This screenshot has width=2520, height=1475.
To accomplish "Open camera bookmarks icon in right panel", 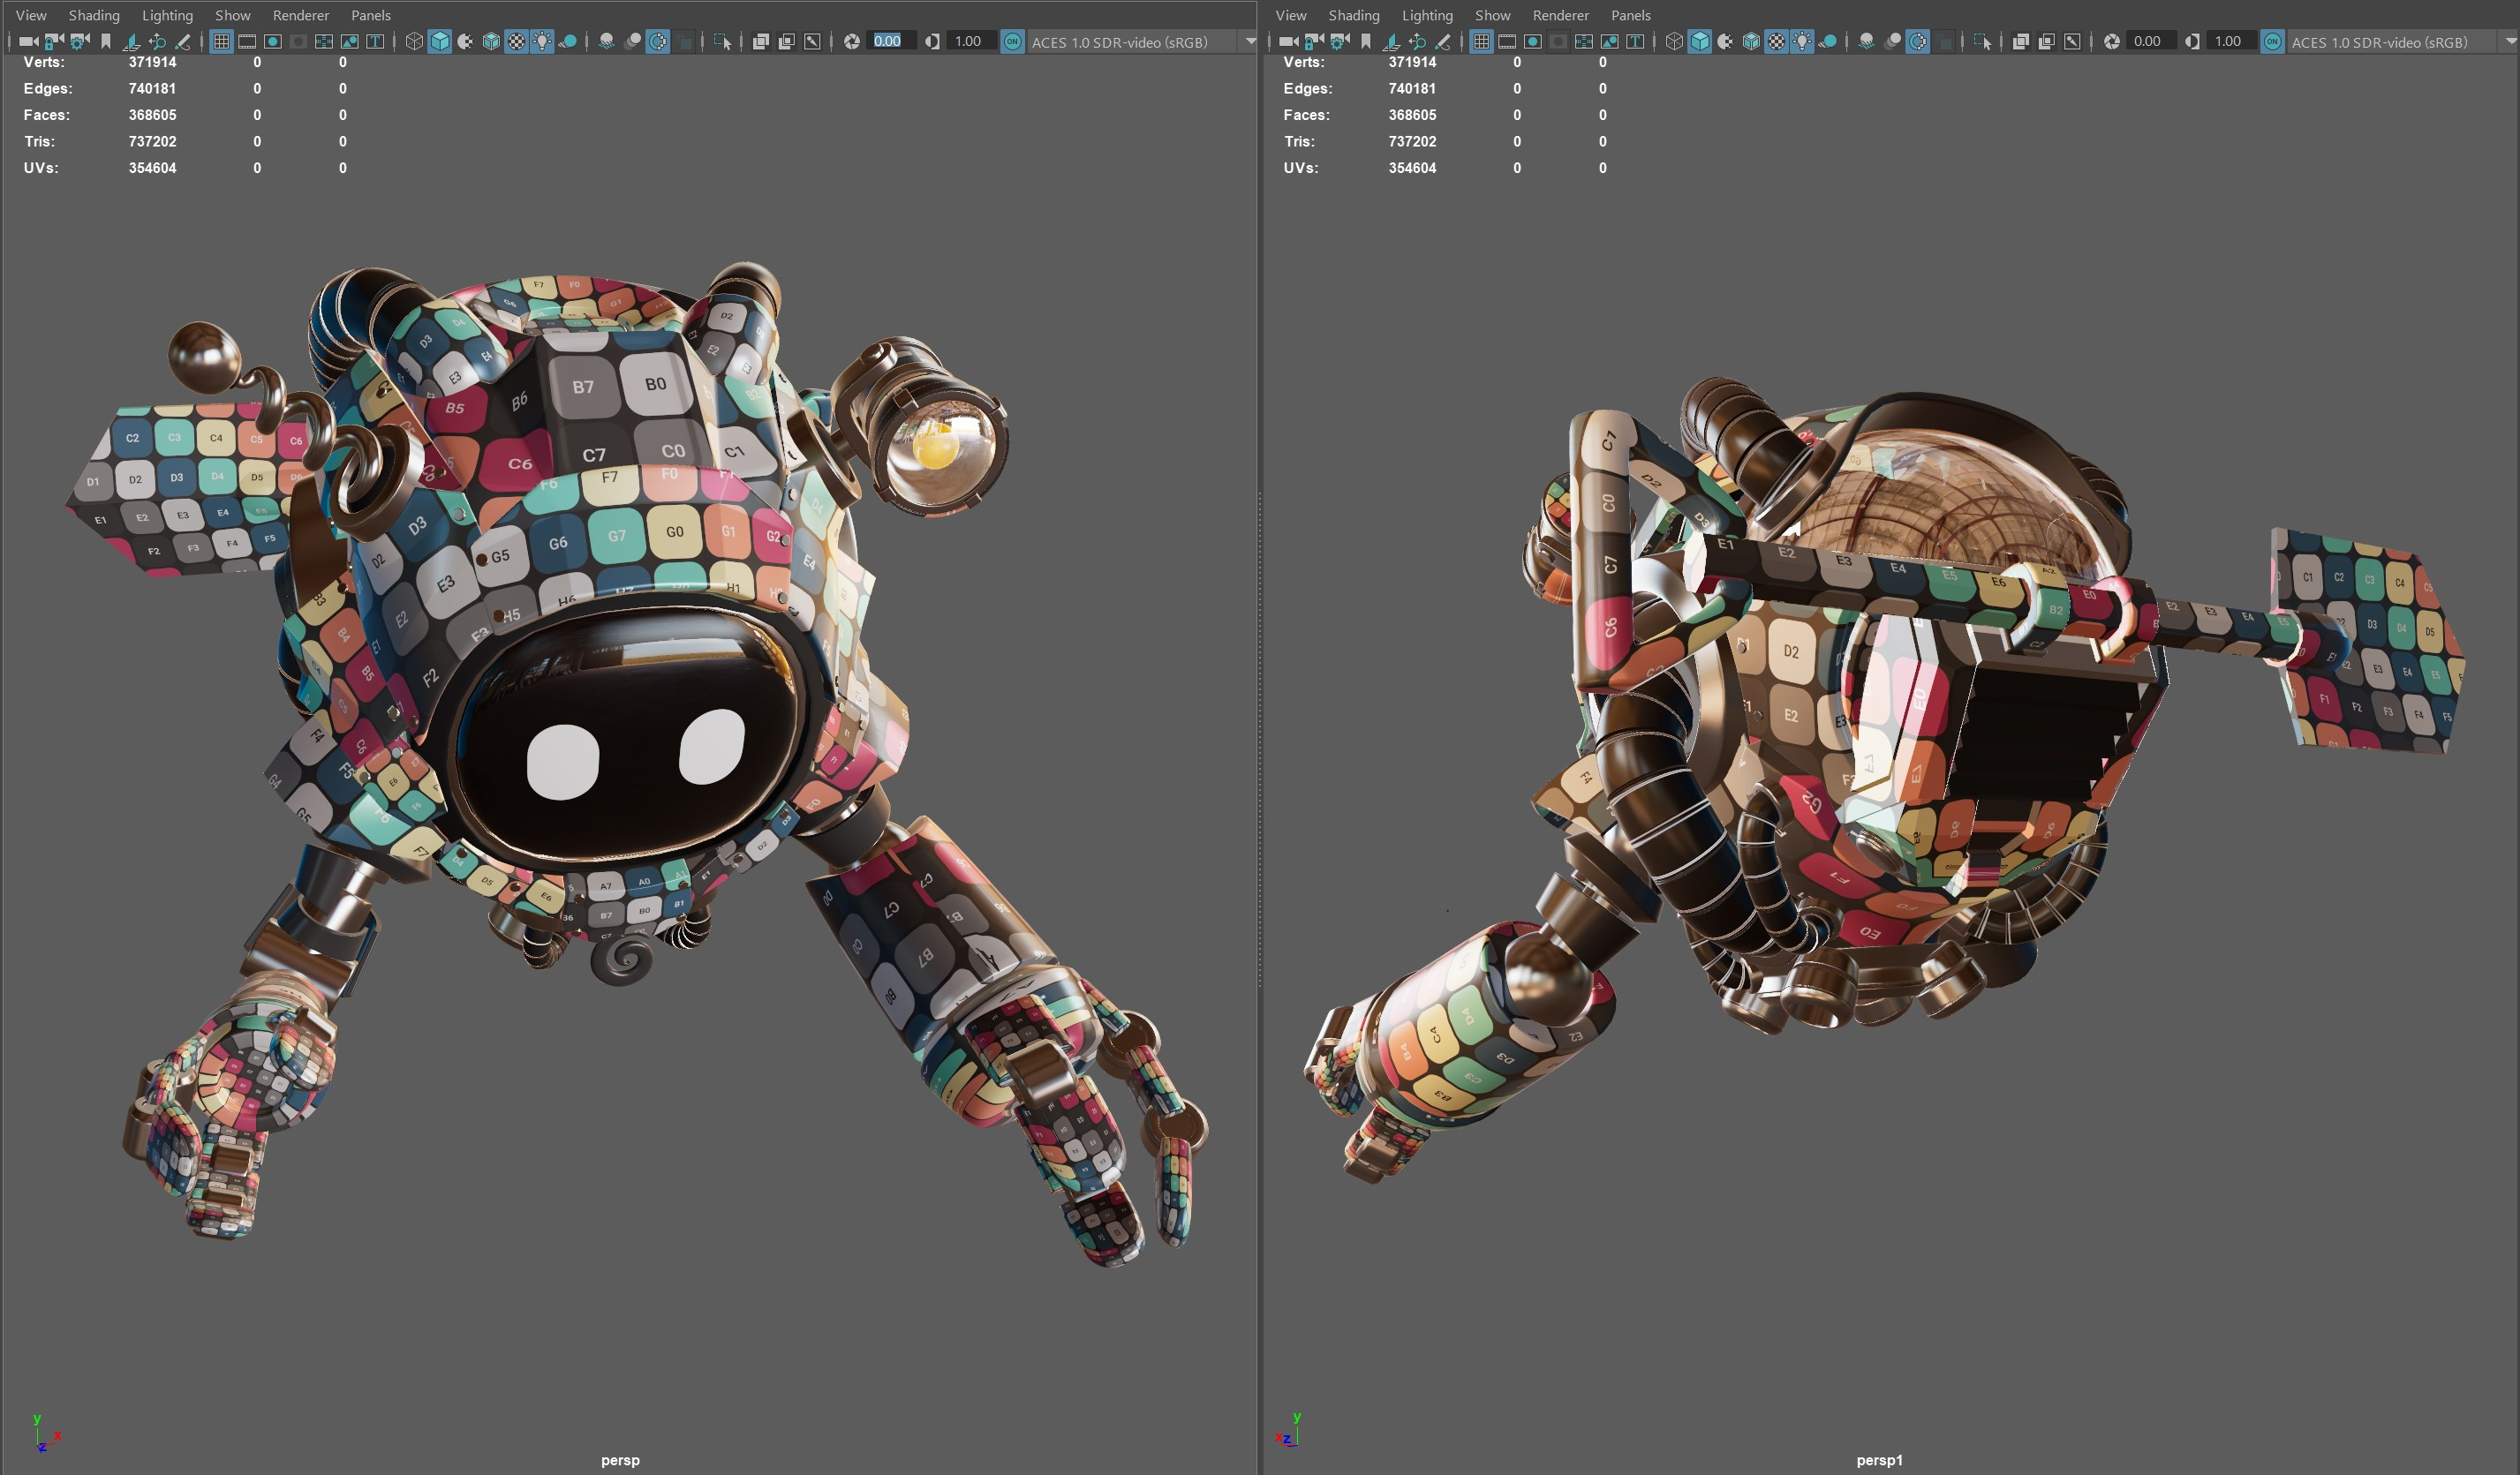I will point(1366,41).
